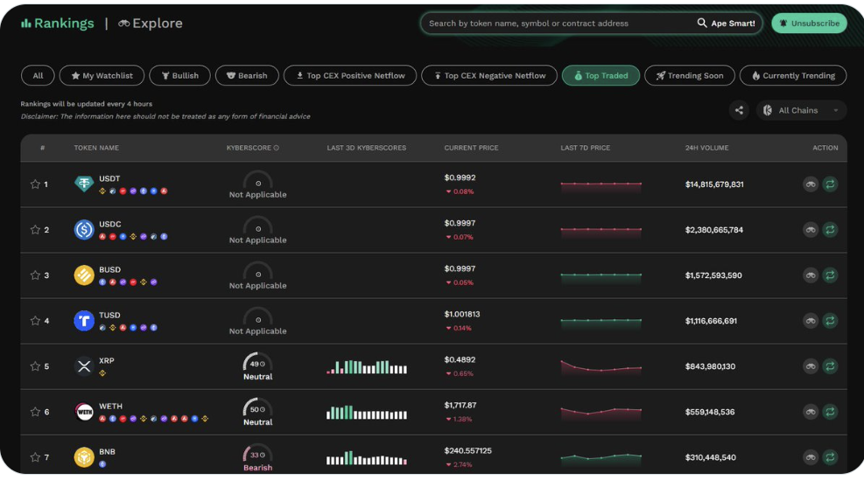The width and height of the screenshot is (864, 480).
Task: Select the Bullish filter tab
Action: [x=179, y=76]
